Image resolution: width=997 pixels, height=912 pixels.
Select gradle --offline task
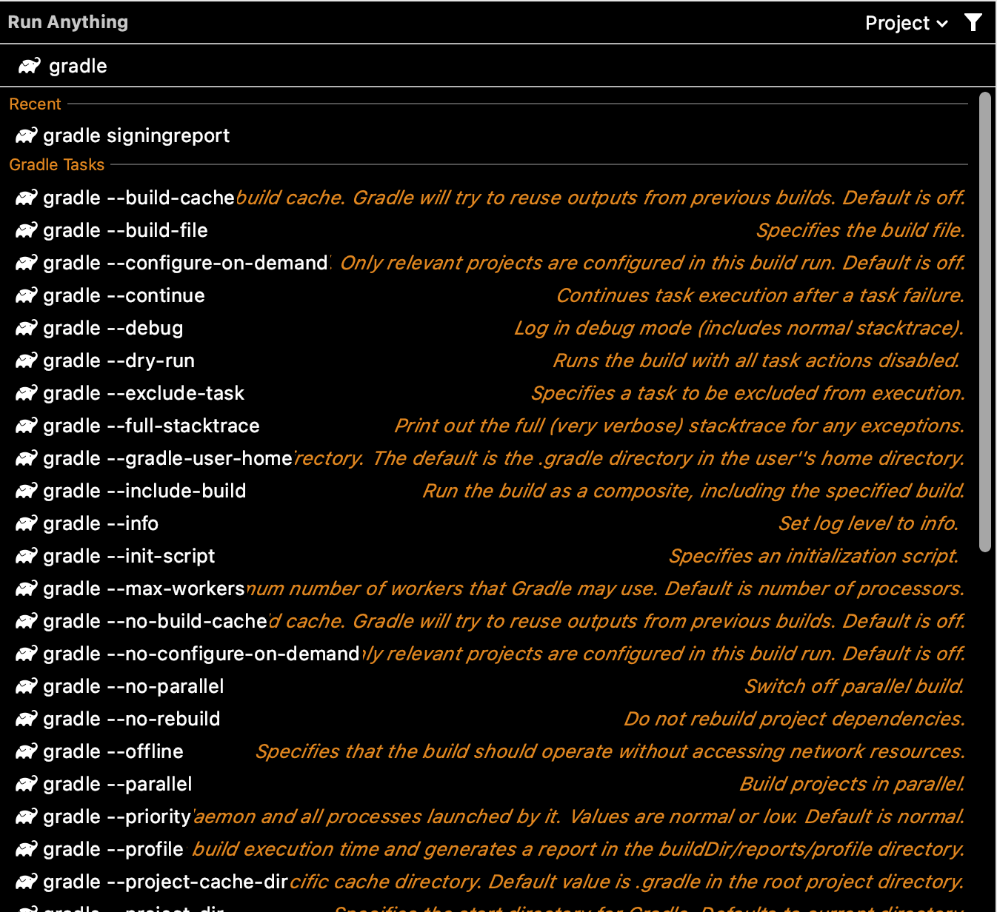tap(489, 751)
